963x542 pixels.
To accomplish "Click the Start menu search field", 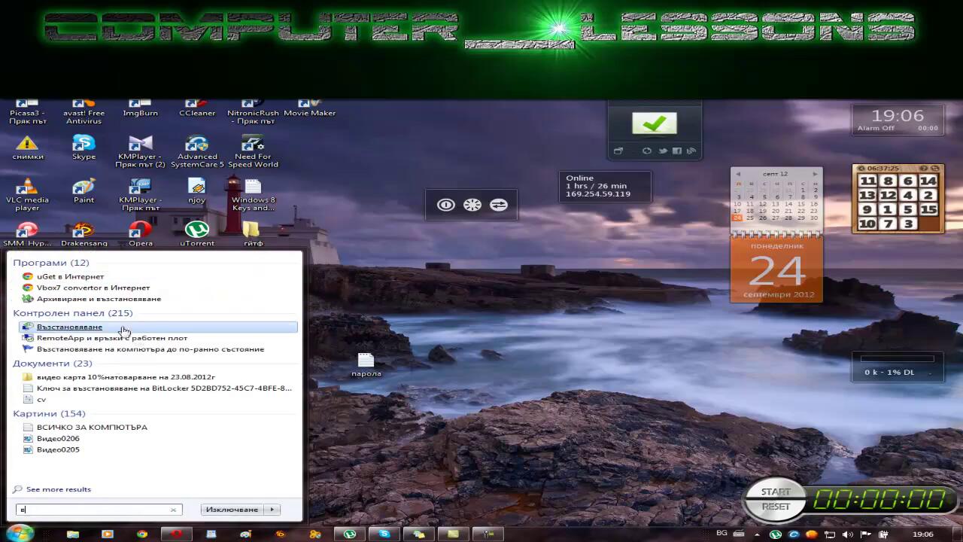I will pos(94,510).
